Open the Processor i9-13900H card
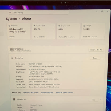This screenshot has height=111, width=111. (x=19, y=31)
